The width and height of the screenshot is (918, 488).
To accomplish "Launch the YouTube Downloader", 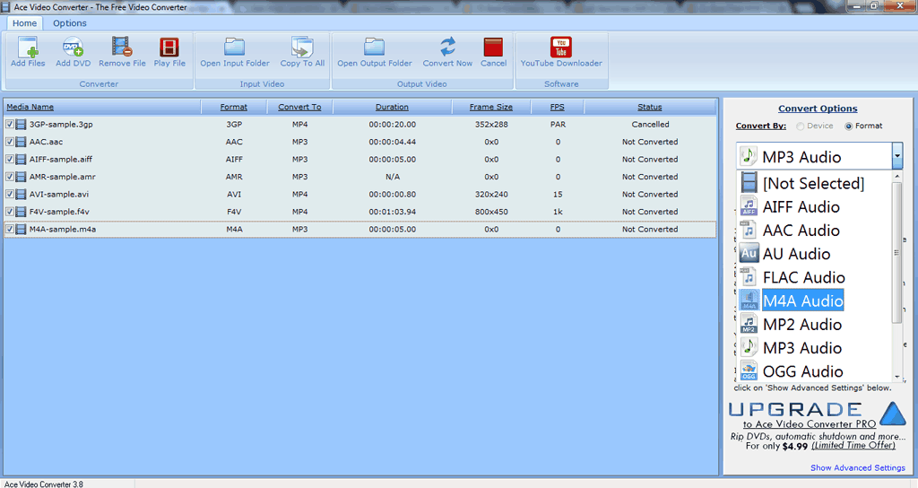I will 561,47.
